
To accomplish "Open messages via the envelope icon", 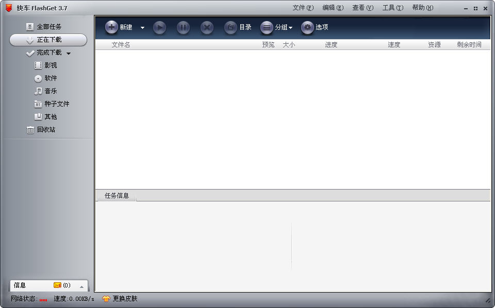I will click(57, 285).
